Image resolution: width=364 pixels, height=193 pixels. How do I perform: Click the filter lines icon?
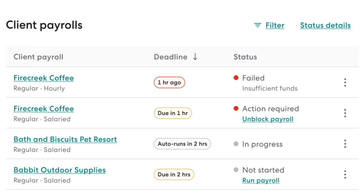(258, 25)
